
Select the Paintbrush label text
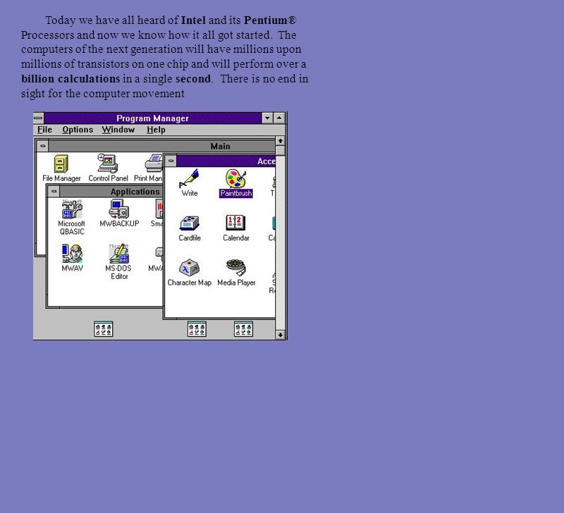click(x=236, y=193)
